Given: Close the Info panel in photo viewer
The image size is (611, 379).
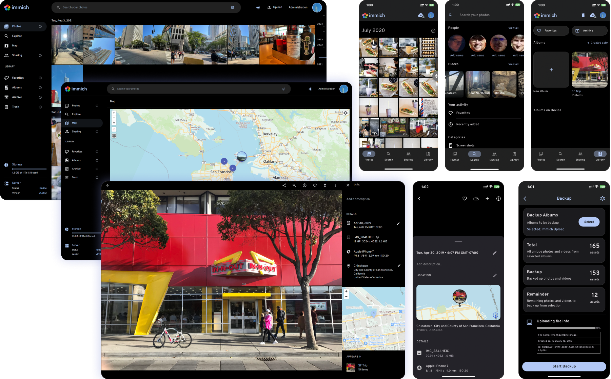Looking at the screenshot, I should [x=348, y=185].
